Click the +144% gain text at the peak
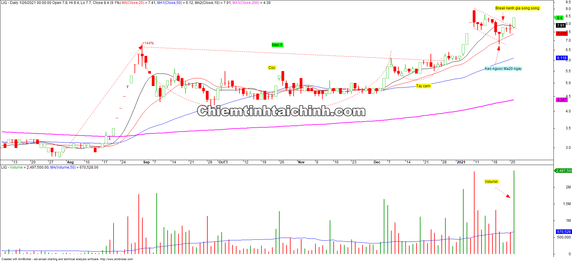 (x=148, y=43)
